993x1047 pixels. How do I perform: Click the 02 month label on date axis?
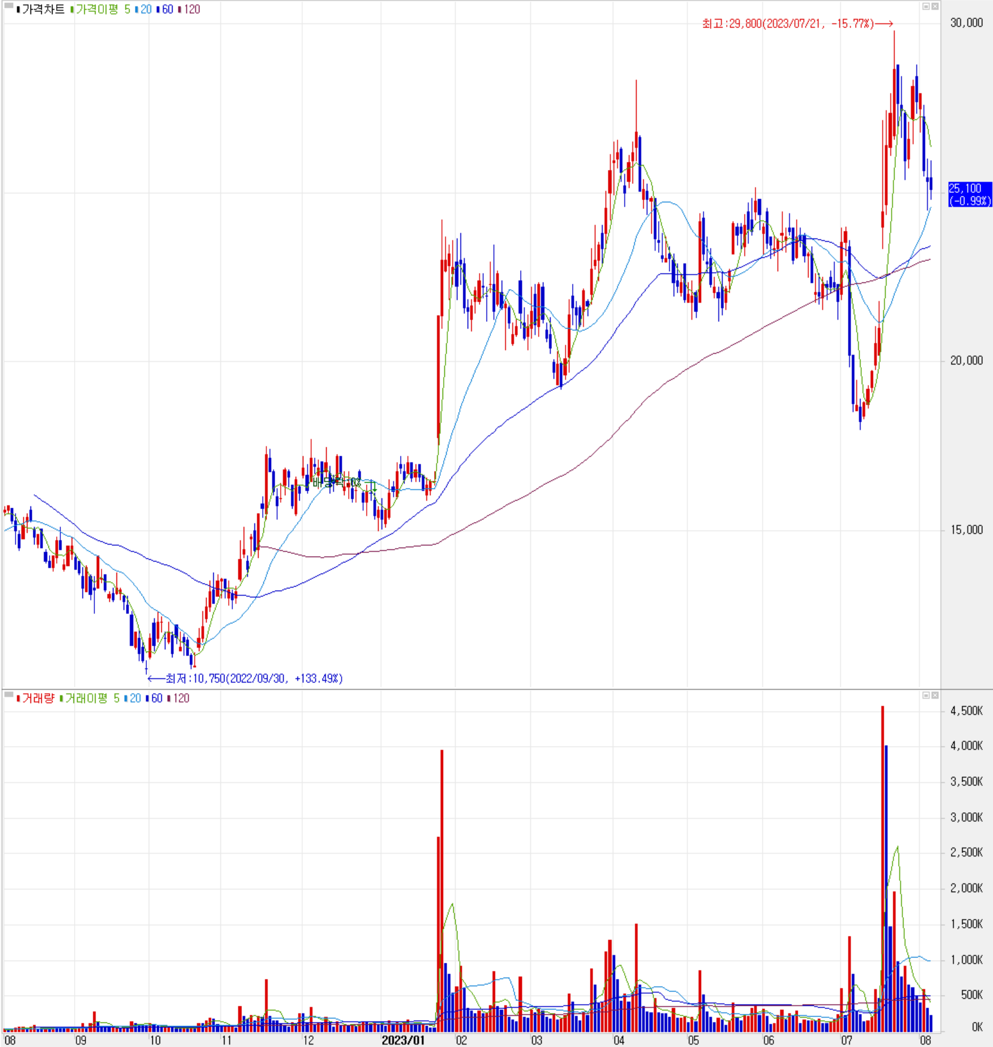coord(462,1040)
